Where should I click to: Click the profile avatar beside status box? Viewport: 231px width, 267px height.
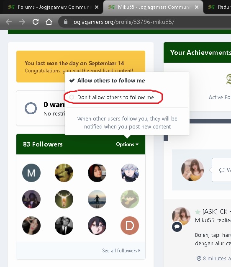click(192, 170)
